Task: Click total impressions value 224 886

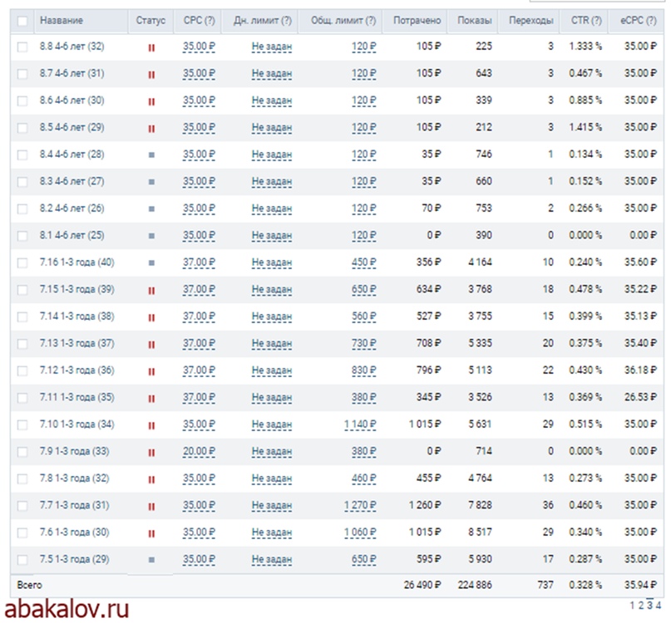Action: click(475, 585)
